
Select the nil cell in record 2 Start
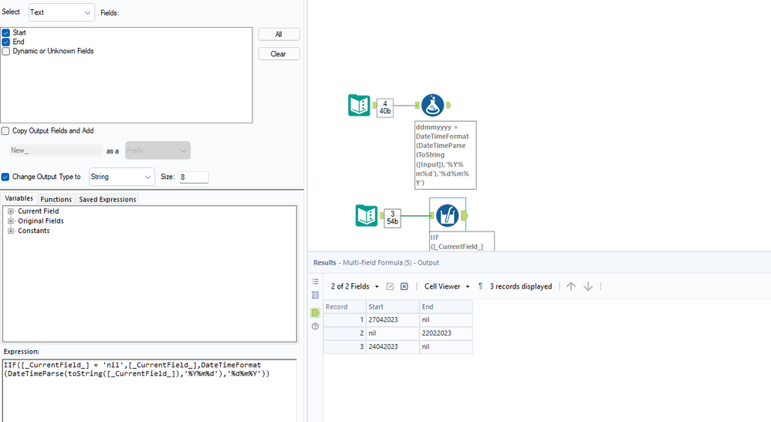pyautogui.click(x=393, y=333)
